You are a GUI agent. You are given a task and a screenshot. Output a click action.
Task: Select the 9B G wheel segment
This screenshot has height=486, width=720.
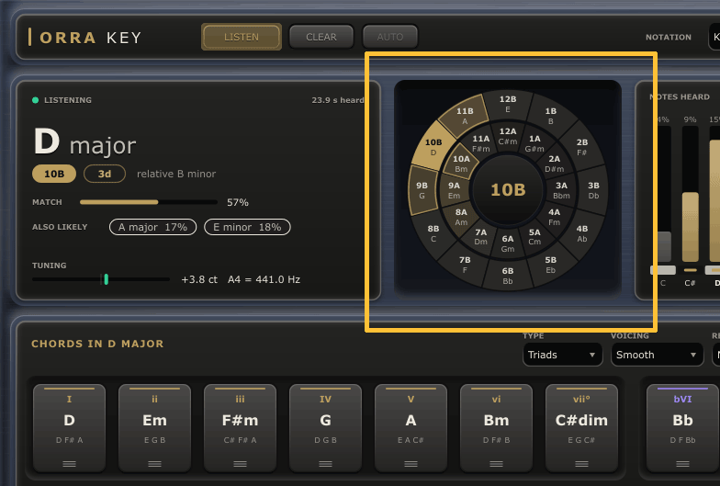point(422,190)
